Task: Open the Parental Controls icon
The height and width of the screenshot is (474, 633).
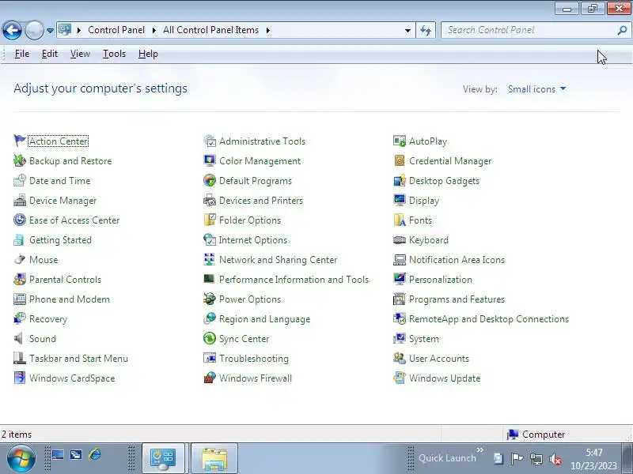Action: (x=19, y=280)
